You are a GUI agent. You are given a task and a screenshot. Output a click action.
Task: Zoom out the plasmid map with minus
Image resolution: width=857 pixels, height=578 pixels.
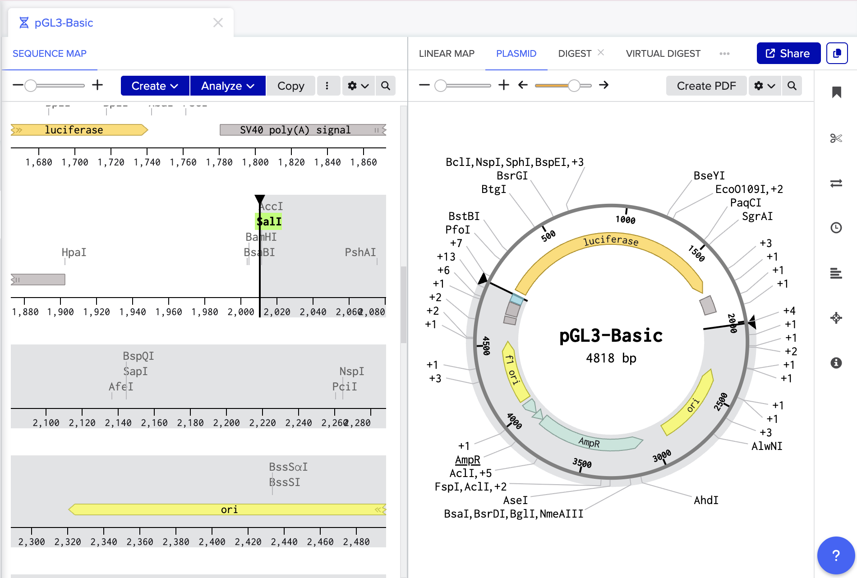pyautogui.click(x=424, y=85)
